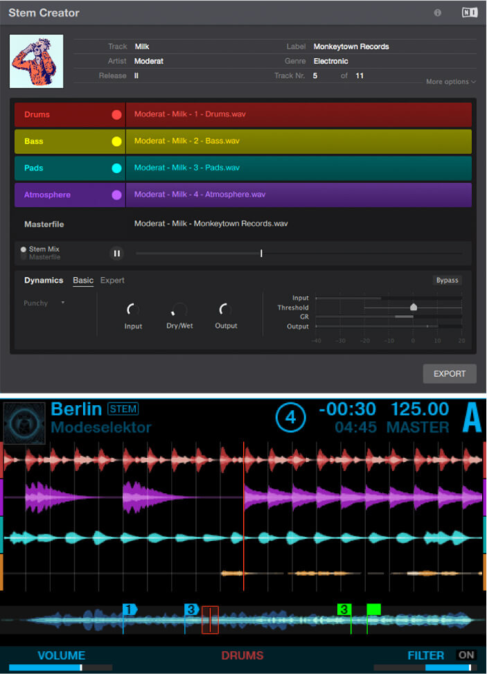Switch to the Expert dynamics tab

coord(112,281)
